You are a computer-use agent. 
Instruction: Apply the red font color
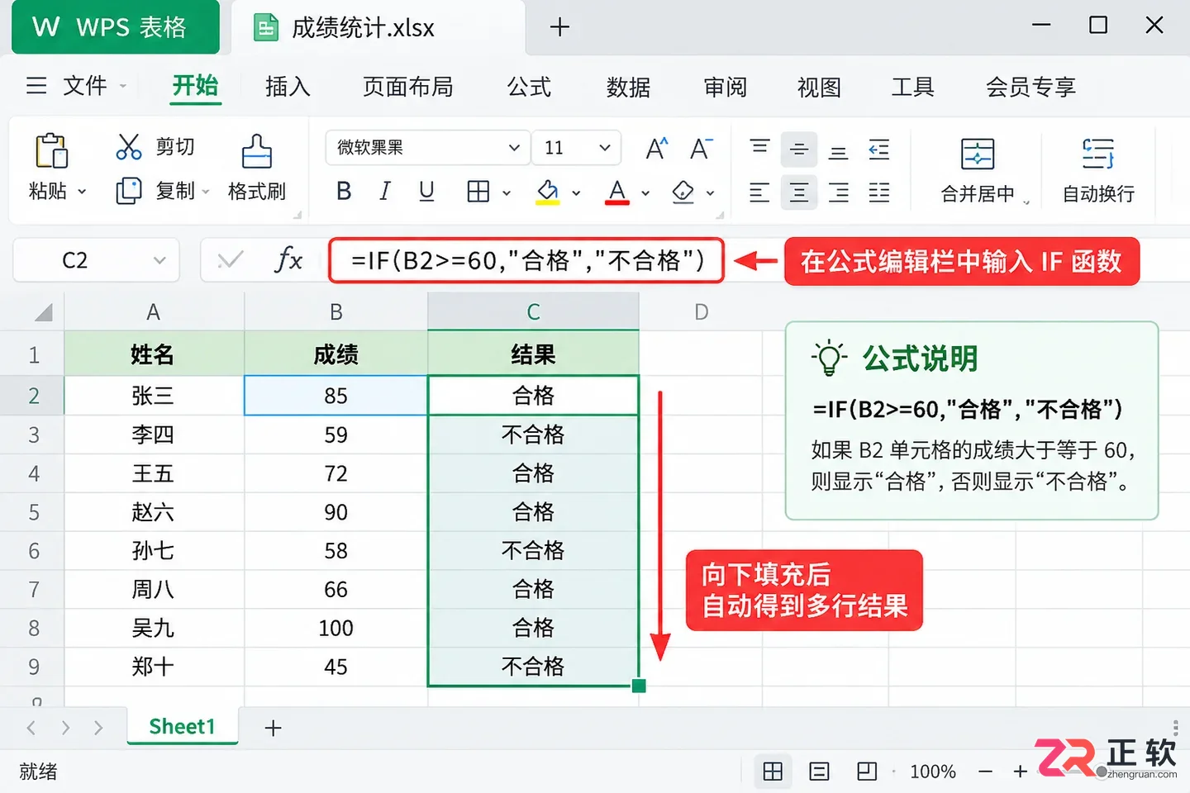617,192
